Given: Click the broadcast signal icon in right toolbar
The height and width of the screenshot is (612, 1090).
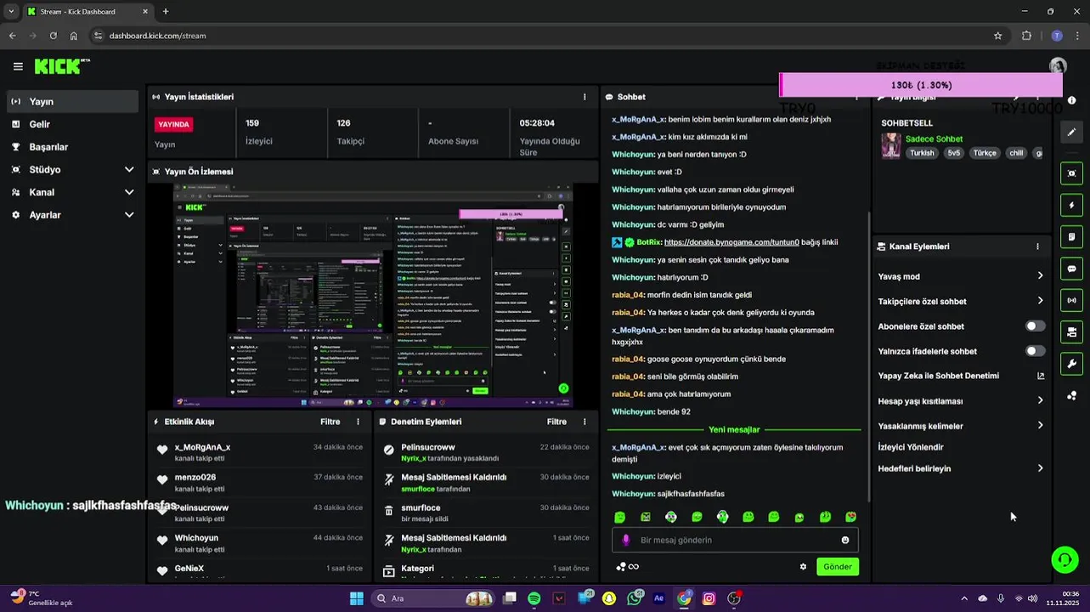Looking at the screenshot, I should pos(1071,300).
